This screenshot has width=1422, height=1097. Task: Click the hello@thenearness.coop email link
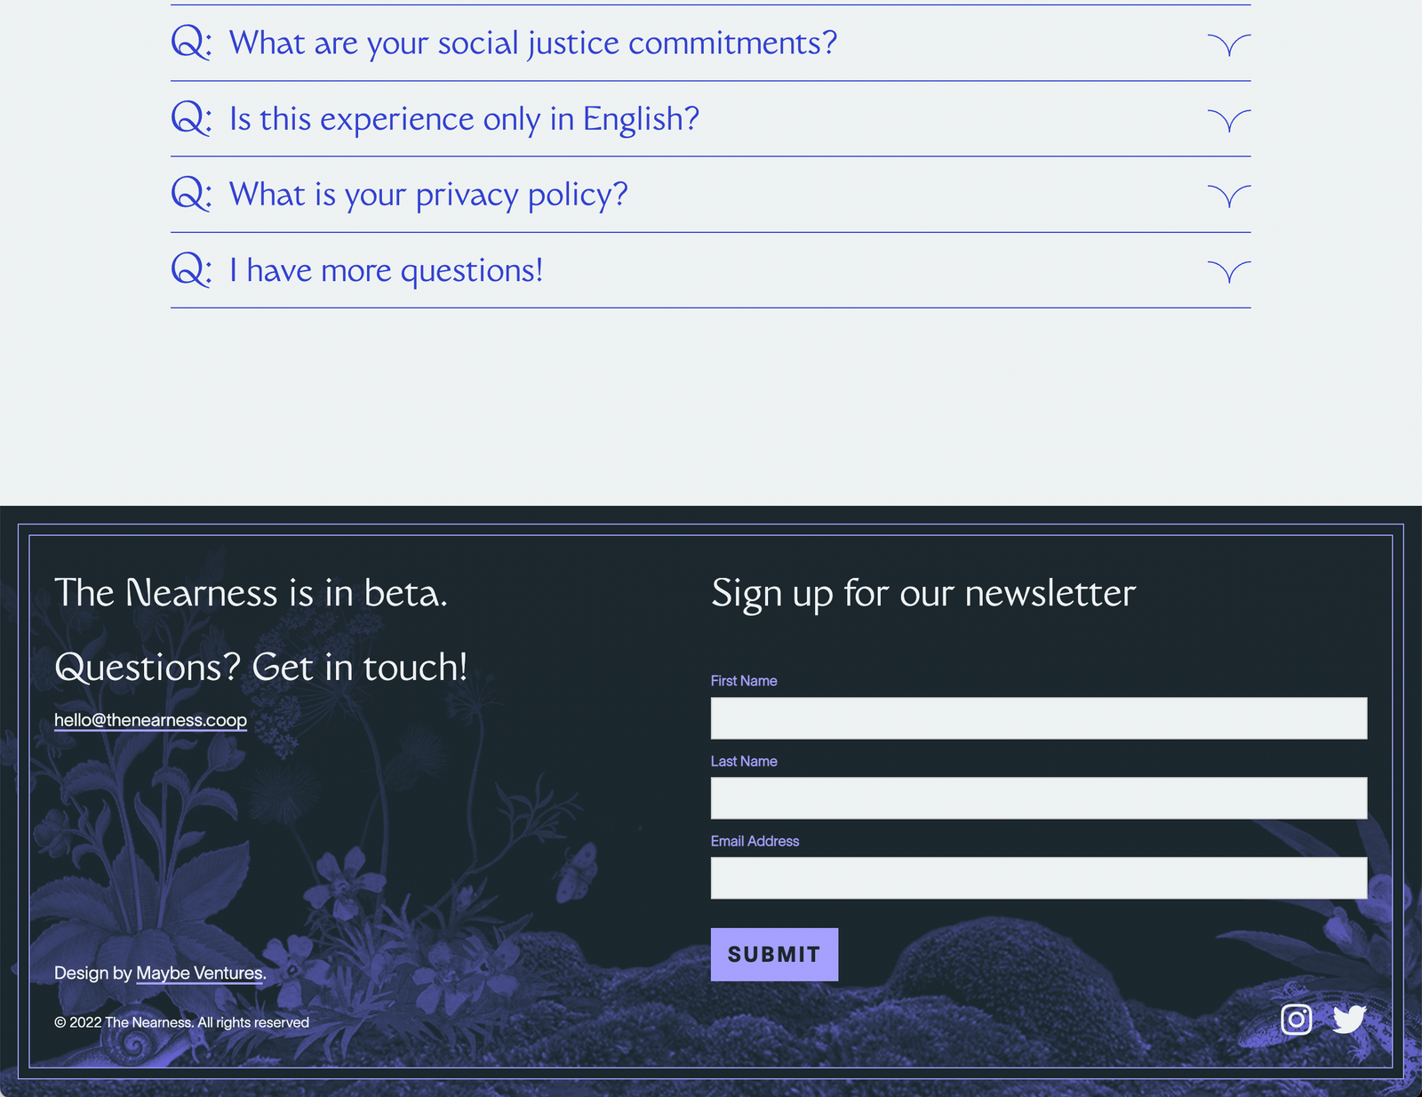pyautogui.click(x=150, y=720)
